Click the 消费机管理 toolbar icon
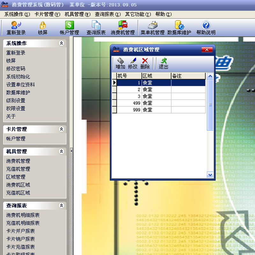Viewport: 255px width, 255px height. point(123,28)
